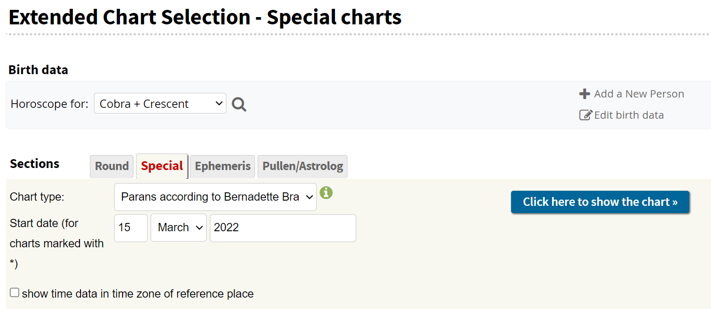Click the pencil edit icon for birth data

click(586, 115)
